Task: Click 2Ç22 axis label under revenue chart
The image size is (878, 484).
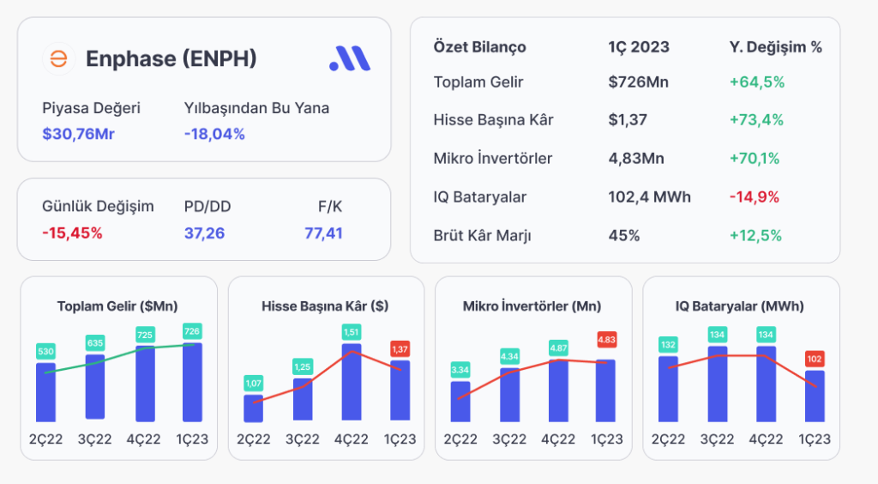Action: 46,439
